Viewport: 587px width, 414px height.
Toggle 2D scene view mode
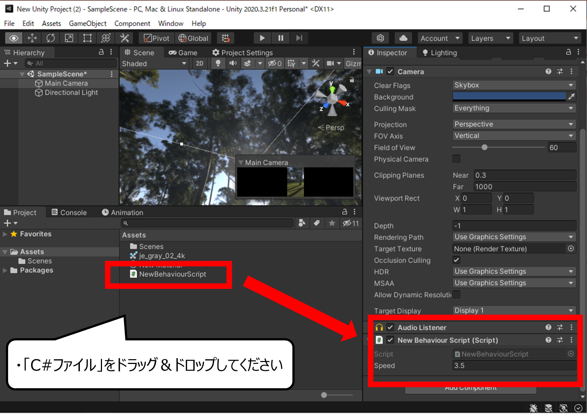(x=200, y=63)
